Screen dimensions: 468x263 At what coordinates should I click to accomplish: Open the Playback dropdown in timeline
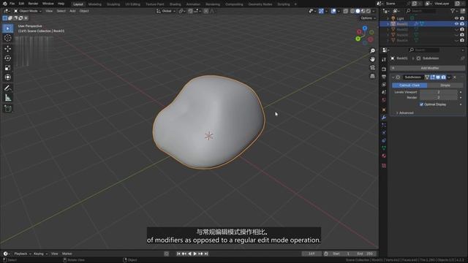[x=23, y=254]
